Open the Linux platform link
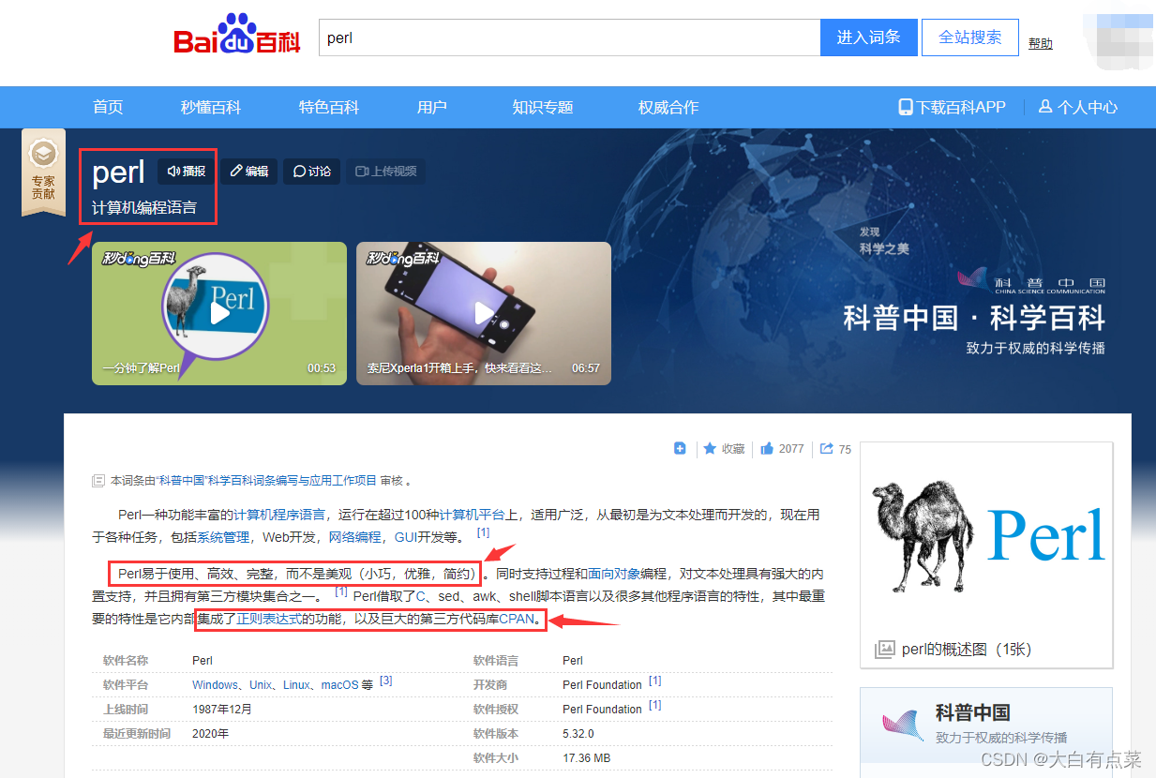 coord(296,685)
